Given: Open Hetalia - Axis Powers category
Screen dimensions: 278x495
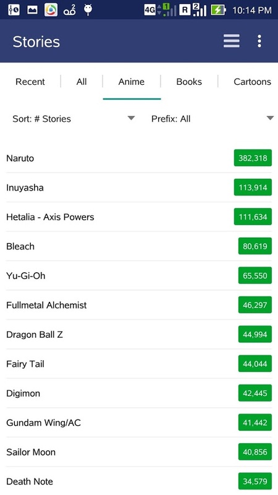Looking at the screenshot, I should 139,217.
